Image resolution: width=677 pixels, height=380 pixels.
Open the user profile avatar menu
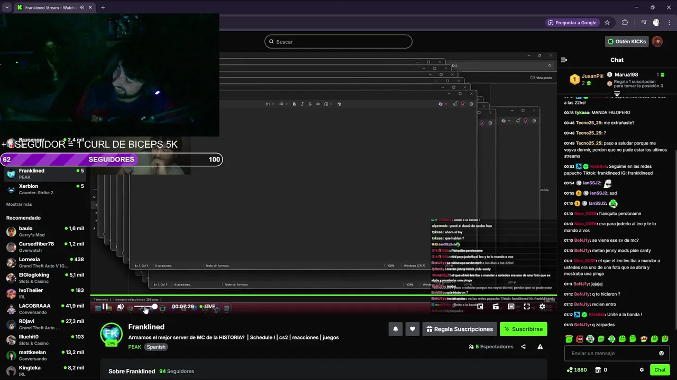click(x=657, y=42)
